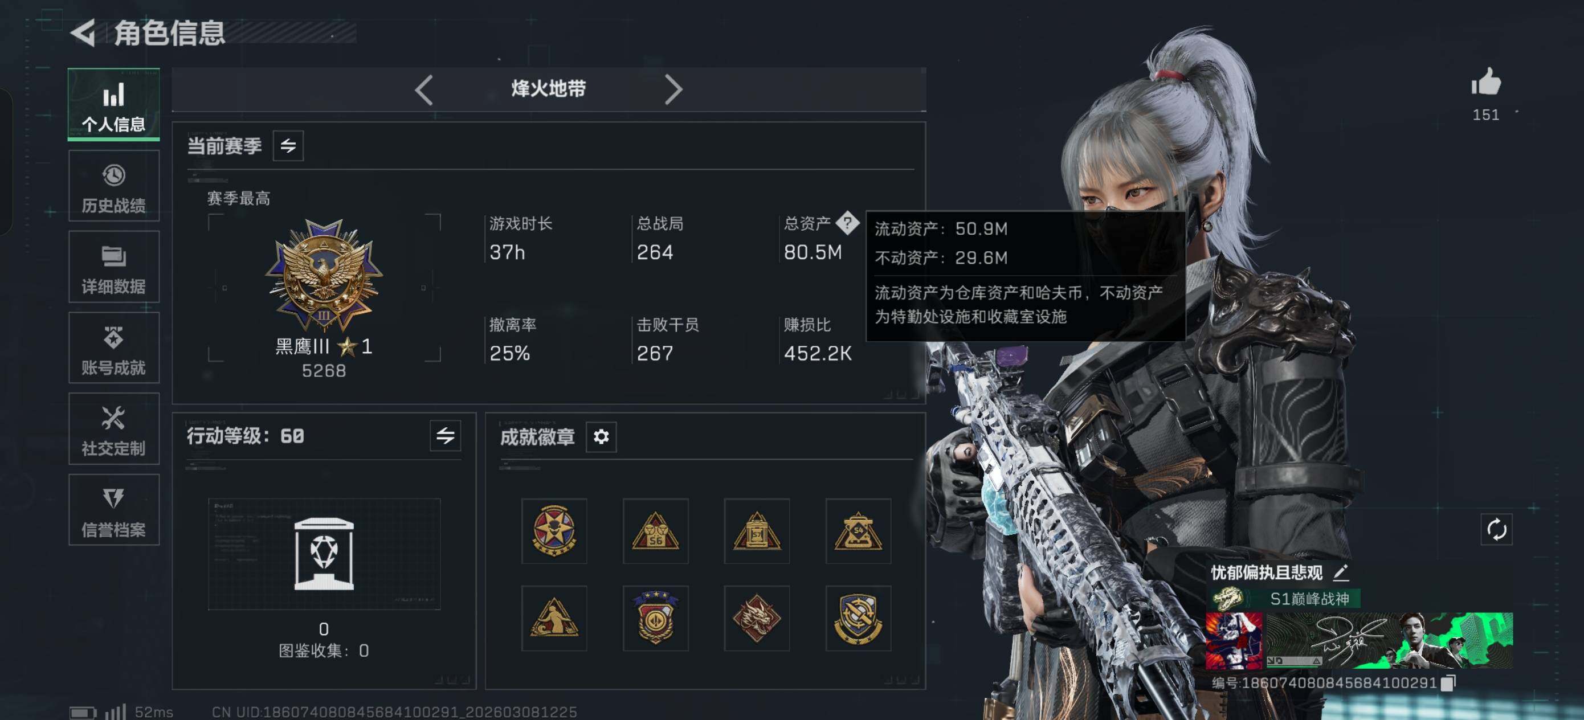The image size is (1584, 720).
Task: Edit signature with pencil icon
Action: point(1341,572)
